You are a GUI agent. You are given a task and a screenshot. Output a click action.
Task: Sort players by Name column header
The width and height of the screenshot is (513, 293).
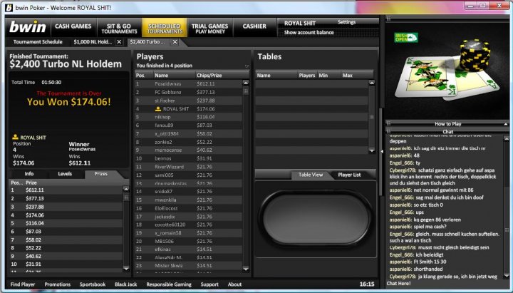(174, 76)
